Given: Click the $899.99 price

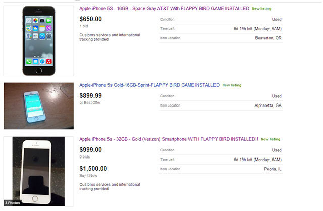Looking at the screenshot, I should tap(91, 95).
